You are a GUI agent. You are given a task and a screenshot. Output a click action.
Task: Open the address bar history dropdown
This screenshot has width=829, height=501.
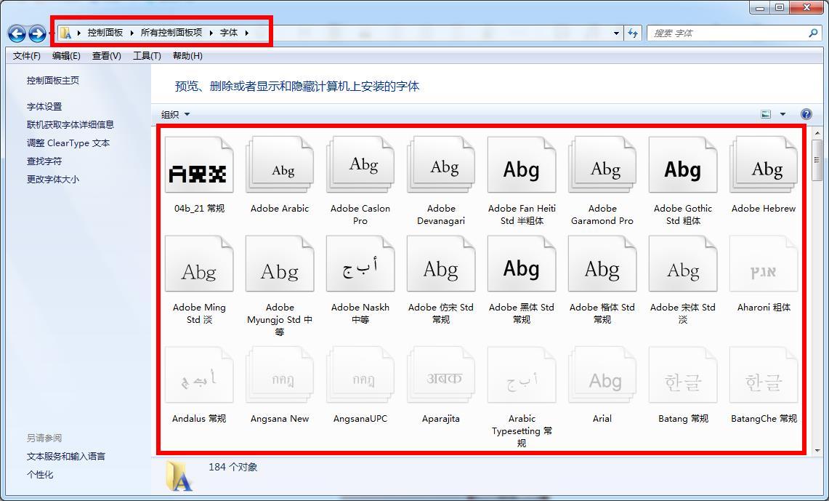point(616,33)
